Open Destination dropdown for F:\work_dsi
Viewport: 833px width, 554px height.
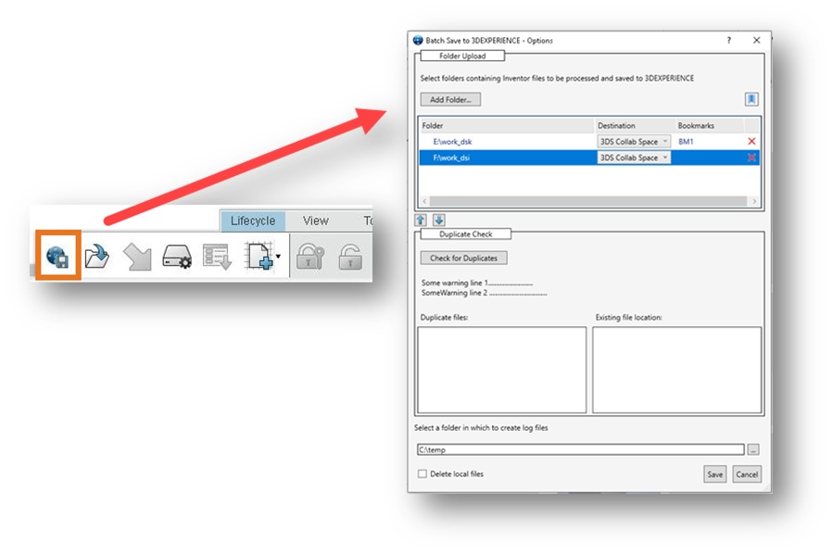634,157
